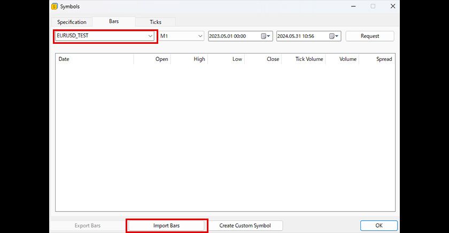Click the Spread column header
449x233 pixels.
pos(377,59)
